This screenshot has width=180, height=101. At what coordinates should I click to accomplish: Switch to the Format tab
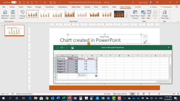138,7
